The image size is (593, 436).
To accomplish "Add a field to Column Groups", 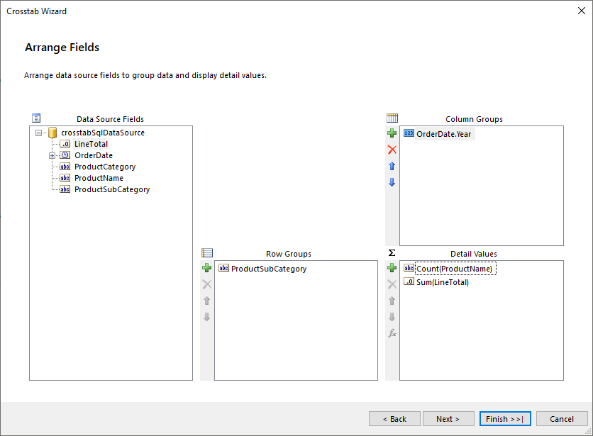I will point(392,133).
